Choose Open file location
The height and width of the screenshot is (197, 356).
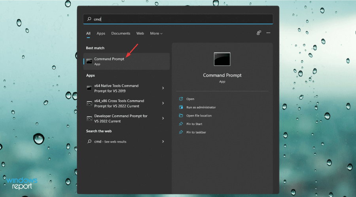199,115
